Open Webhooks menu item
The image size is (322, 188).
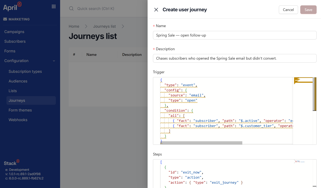point(18,120)
